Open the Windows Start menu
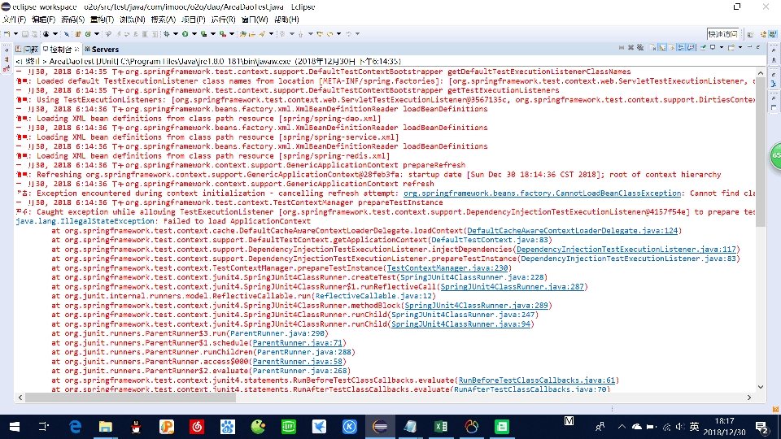The width and height of the screenshot is (781, 439). pos(15,427)
